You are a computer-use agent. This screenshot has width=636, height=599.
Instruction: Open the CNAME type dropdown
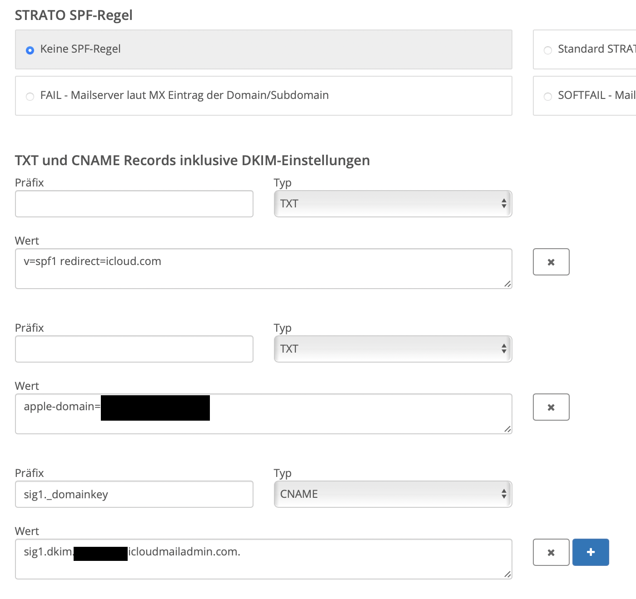393,494
